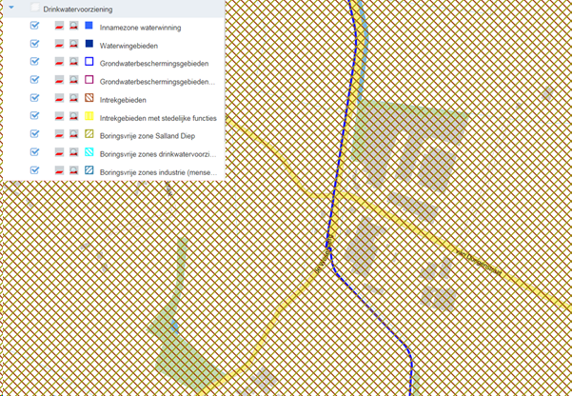
Task: Open transparency icon for Intrekgebieden
Action: (x=59, y=98)
